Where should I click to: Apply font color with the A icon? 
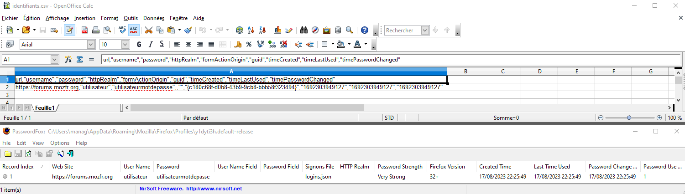click(x=357, y=44)
